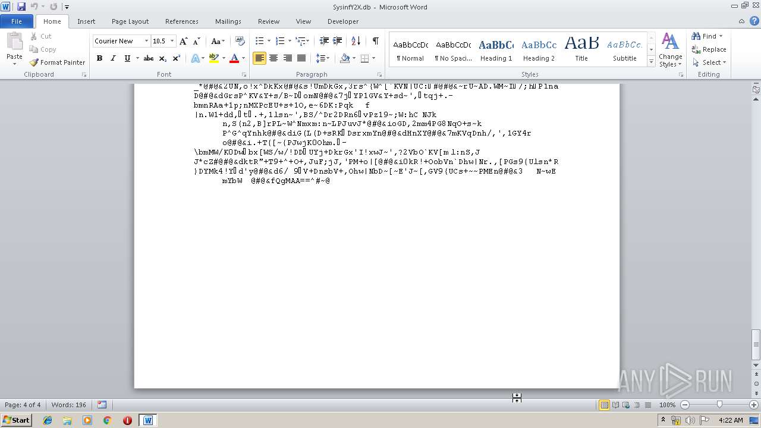Expand the Styles gallery More arrow

pyautogui.click(x=652, y=61)
